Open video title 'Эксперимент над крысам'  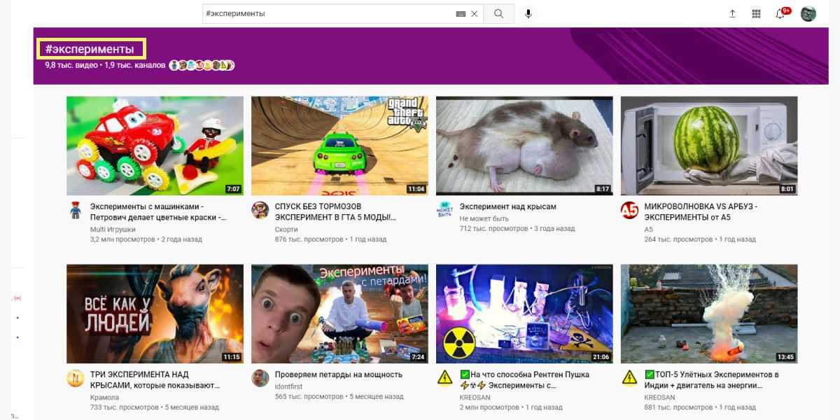point(507,206)
